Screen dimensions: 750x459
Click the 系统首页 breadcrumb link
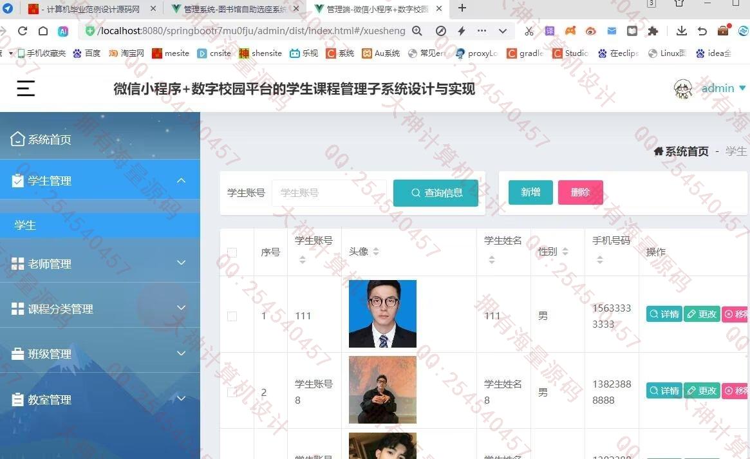point(681,151)
